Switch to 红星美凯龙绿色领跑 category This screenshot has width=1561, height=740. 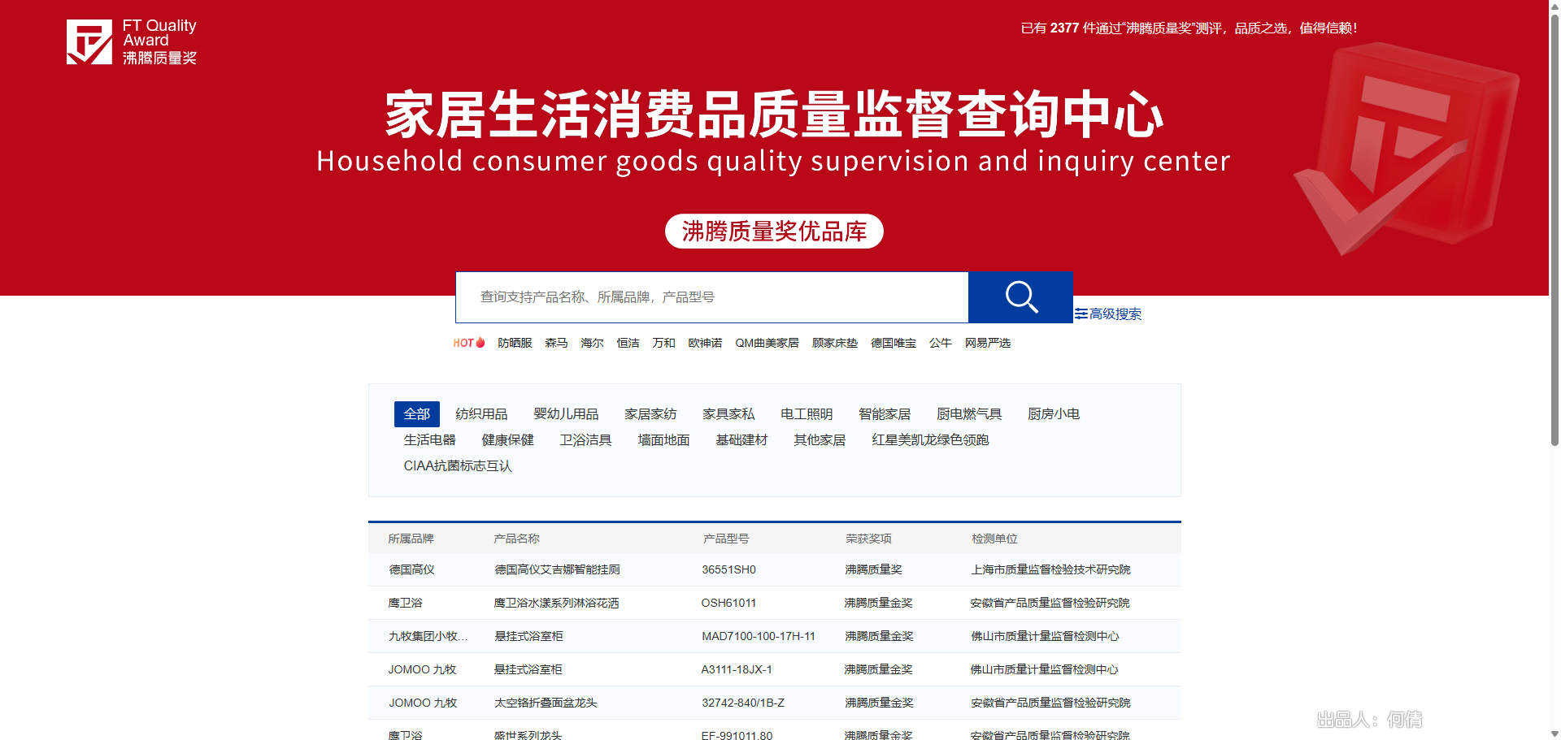pyautogui.click(x=930, y=440)
